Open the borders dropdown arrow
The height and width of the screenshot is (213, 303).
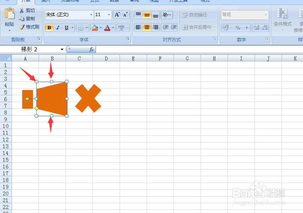tap(87, 28)
